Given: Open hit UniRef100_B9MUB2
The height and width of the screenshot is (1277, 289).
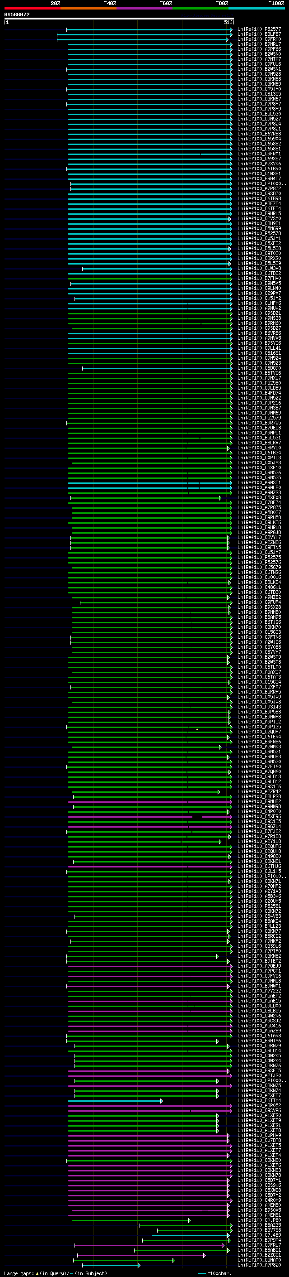Looking at the screenshot, I should point(259,802).
